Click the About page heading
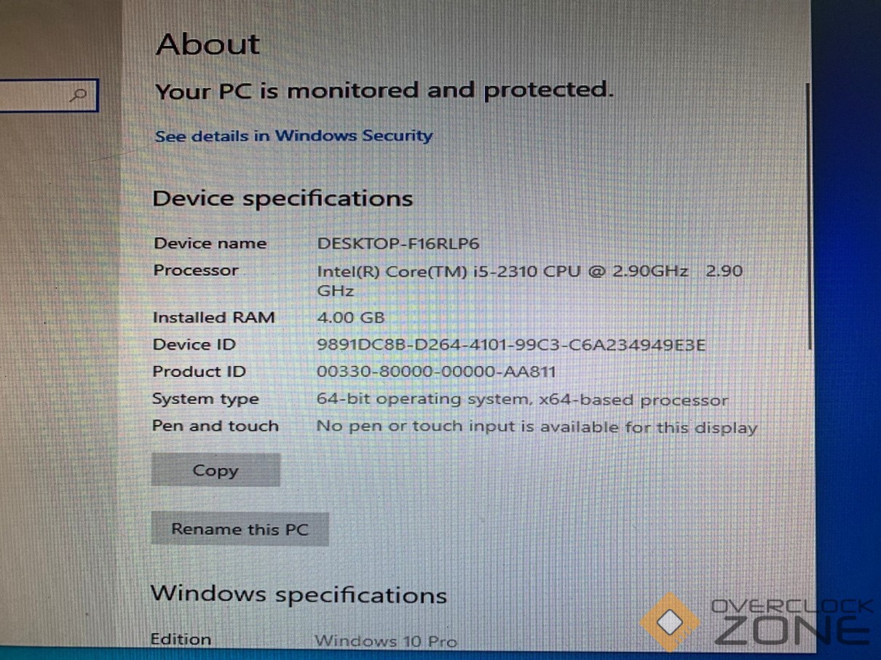The width and height of the screenshot is (881, 660). click(208, 45)
